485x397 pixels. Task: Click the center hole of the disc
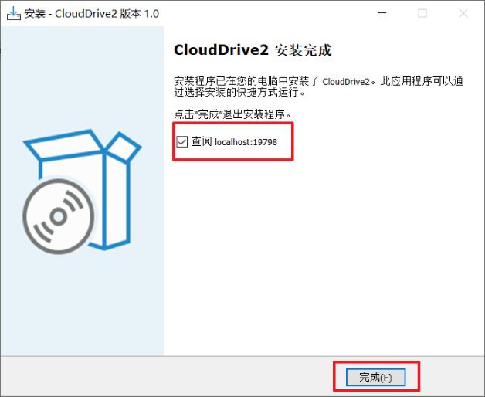click(x=59, y=216)
